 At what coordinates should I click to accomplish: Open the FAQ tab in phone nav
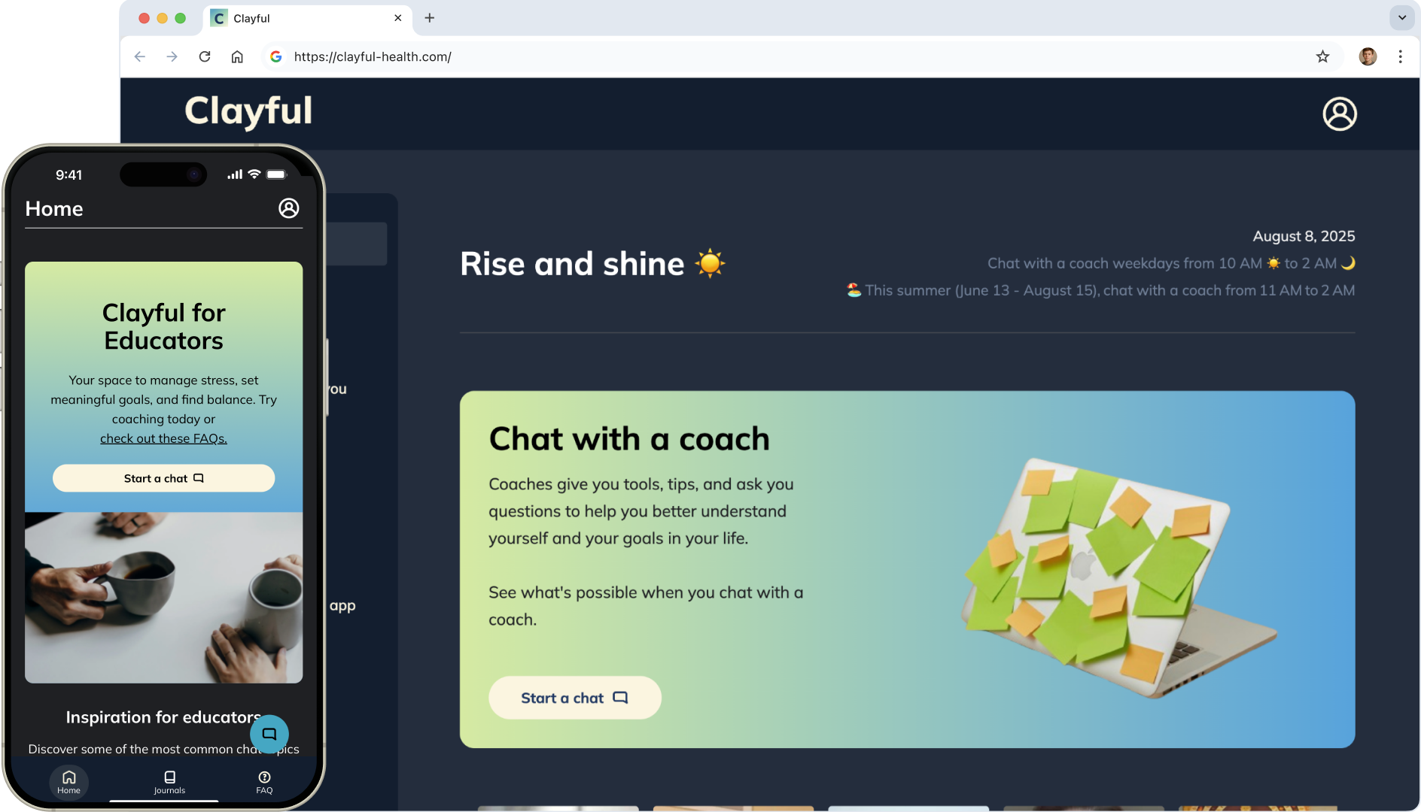coord(264,782)
